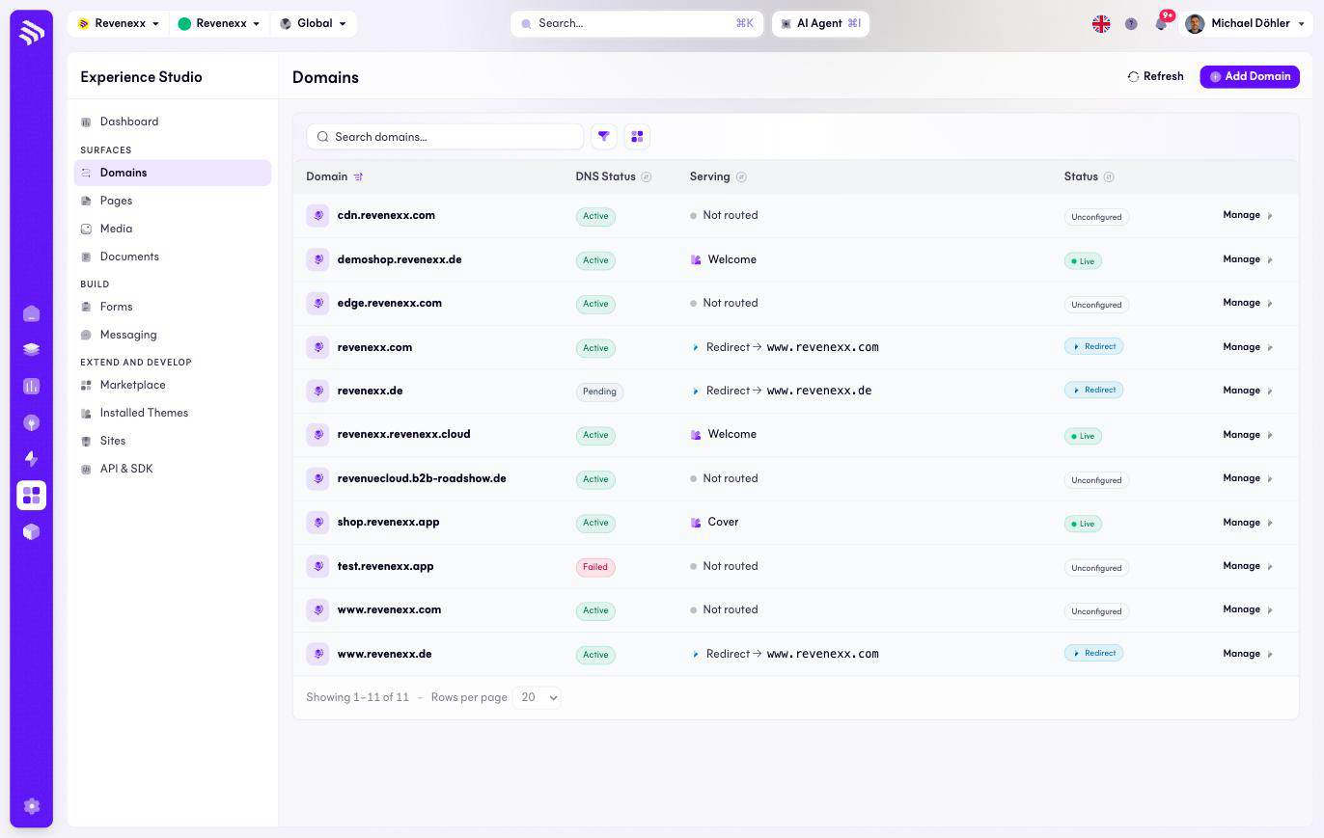Open the lightning bolt rail icon
The height and width of the screenshot is (838, 1324).
[x=31, y=459]
